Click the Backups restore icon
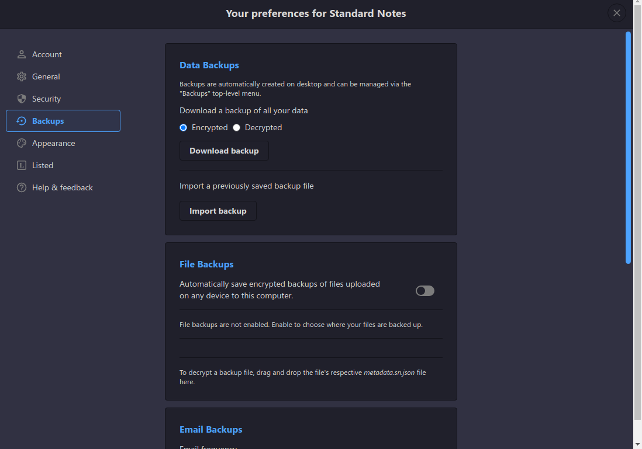The image size is (642, 449). point(21,121)
